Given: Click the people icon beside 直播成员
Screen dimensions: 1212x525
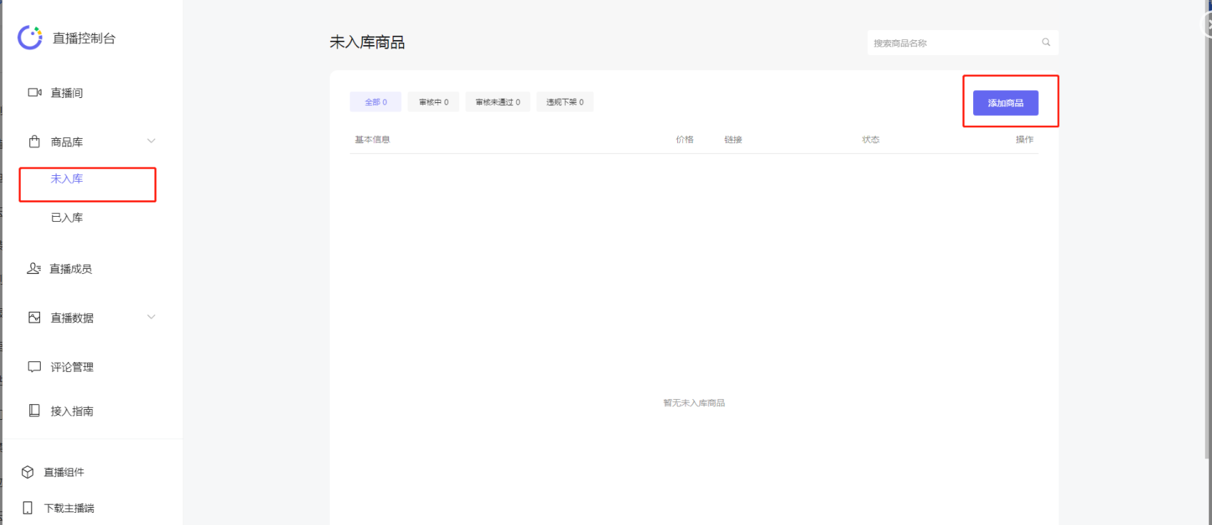Looking at the screenshot, I should pyautogui.click(x=34, y=269).
